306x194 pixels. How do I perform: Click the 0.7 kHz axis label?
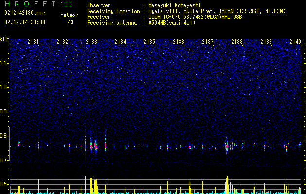(4, 160)
